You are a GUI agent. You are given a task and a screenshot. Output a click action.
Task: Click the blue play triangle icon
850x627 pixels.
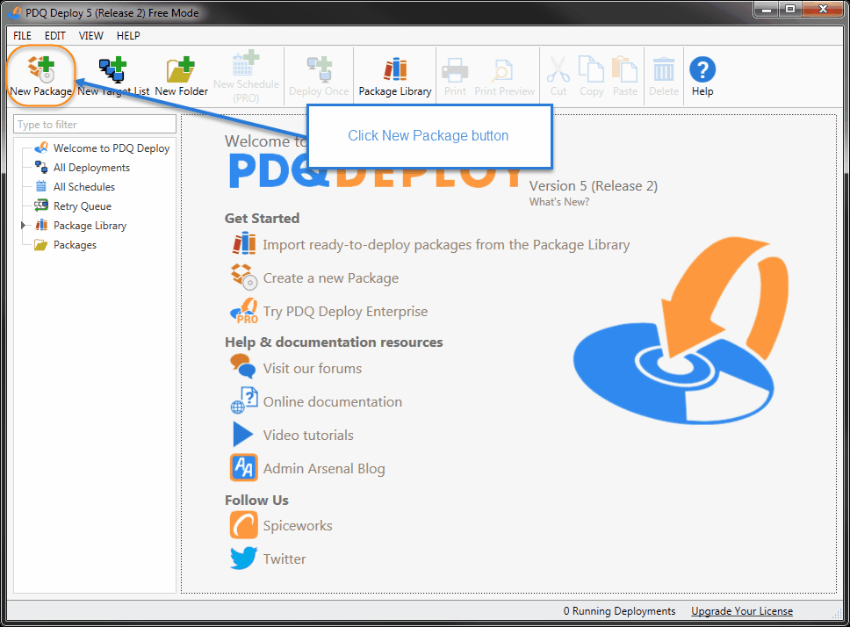tap(243, 434)
